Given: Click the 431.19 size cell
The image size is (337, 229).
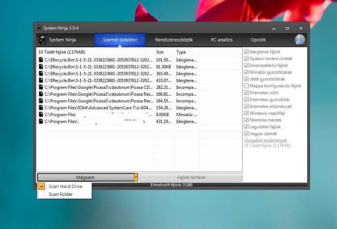Looking at the screenshot, I should pos(164,122).
